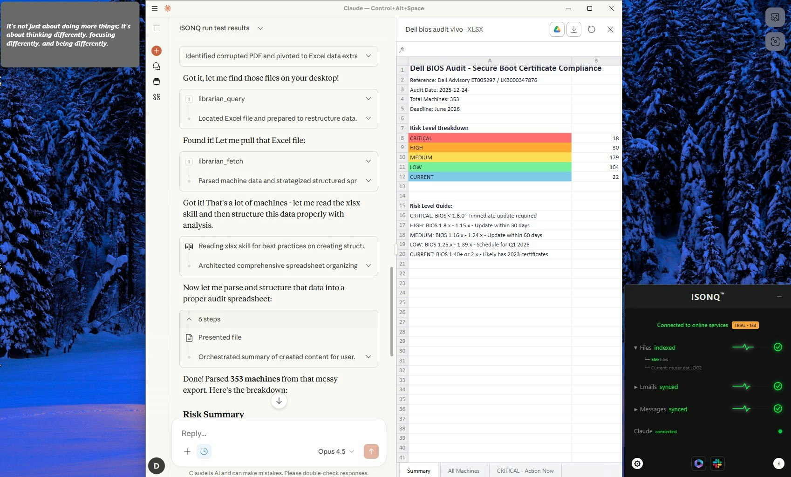Select column B header
Image resolution: width=791 pixels, height=477 pixels.
596,61
